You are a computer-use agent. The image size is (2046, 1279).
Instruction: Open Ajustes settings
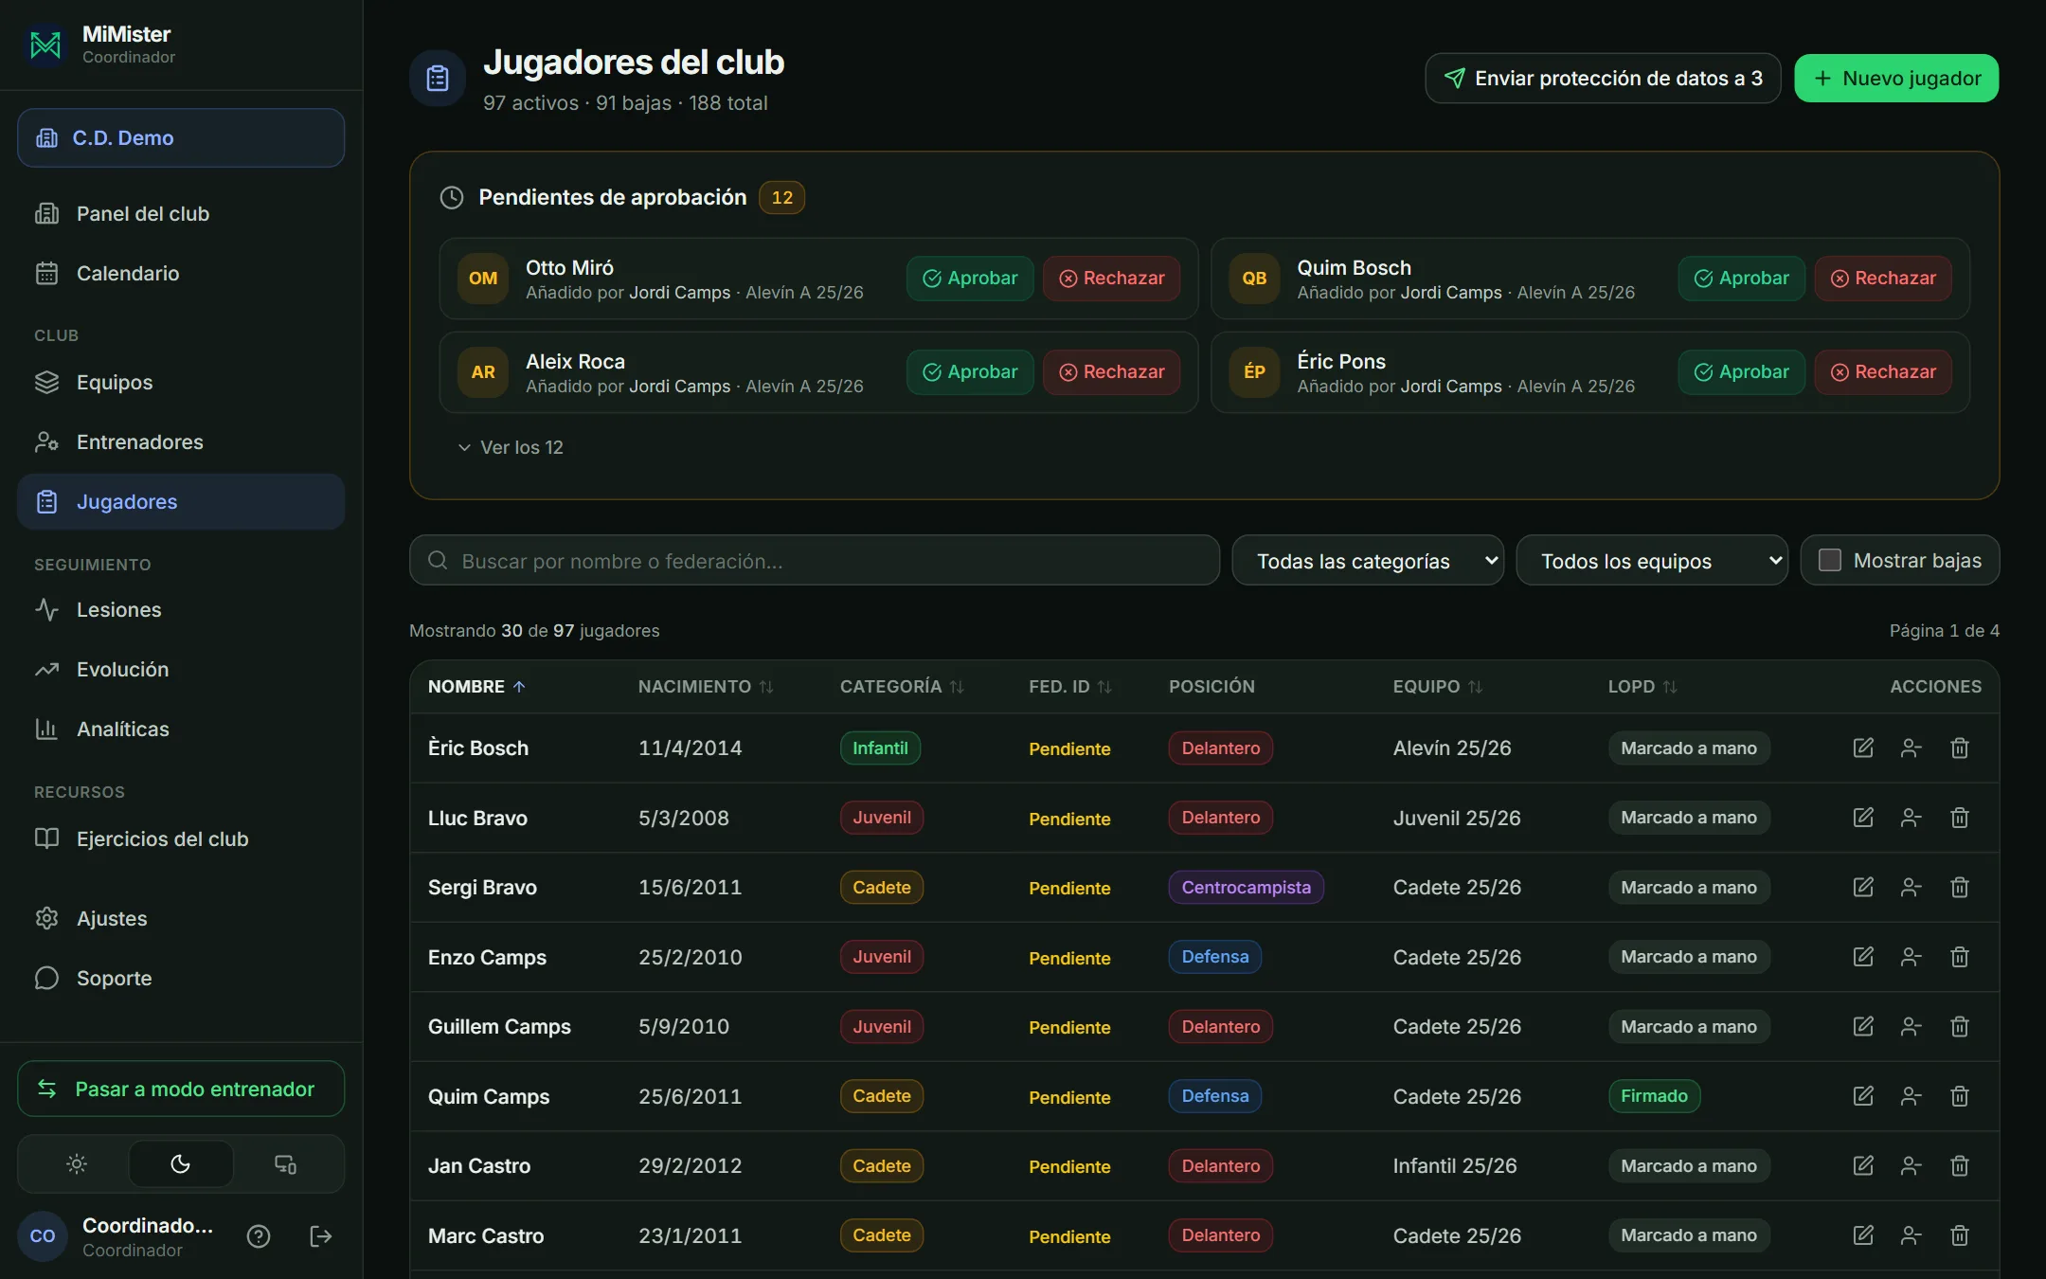181,919
